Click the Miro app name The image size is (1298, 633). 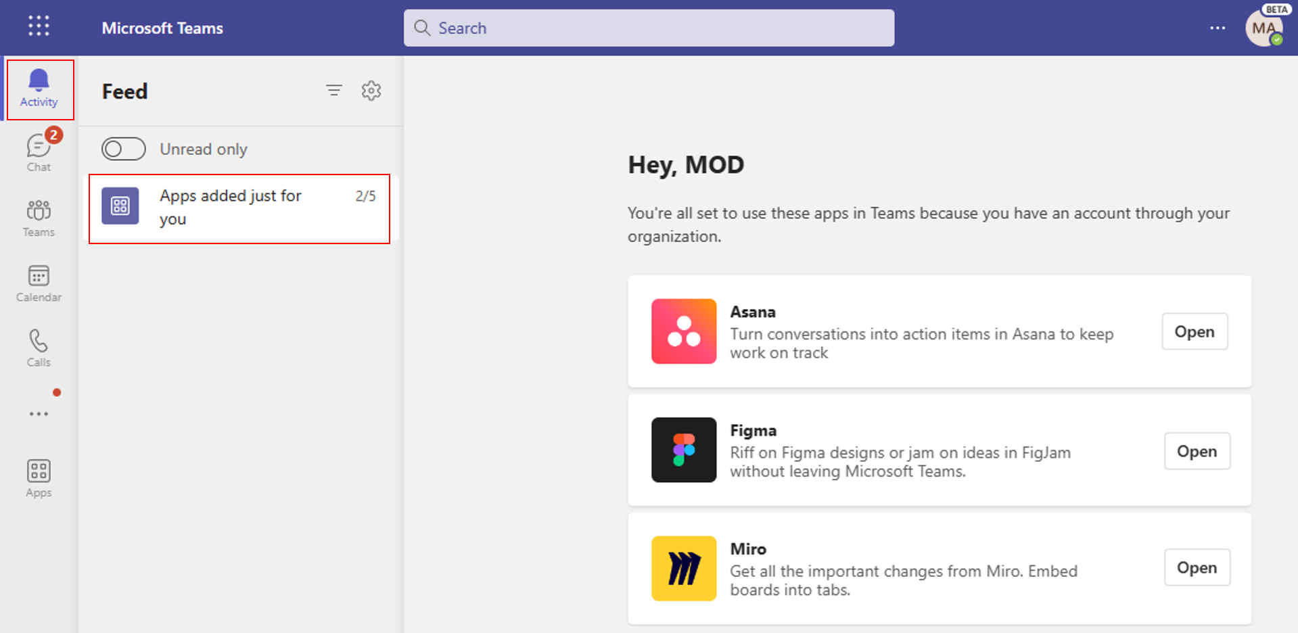click(x=748, y=549)
